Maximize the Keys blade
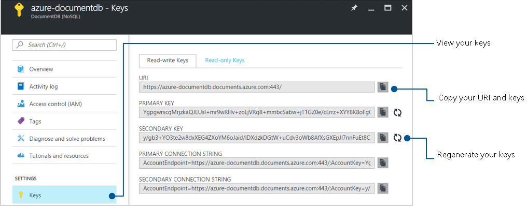This screenshot has width=527, height=206. click(388, 8)
